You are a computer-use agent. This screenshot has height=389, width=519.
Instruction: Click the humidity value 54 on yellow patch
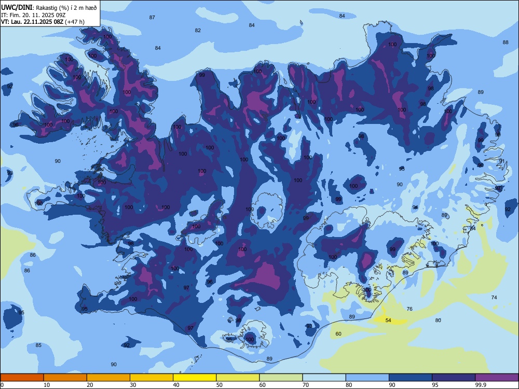(388, 320)
